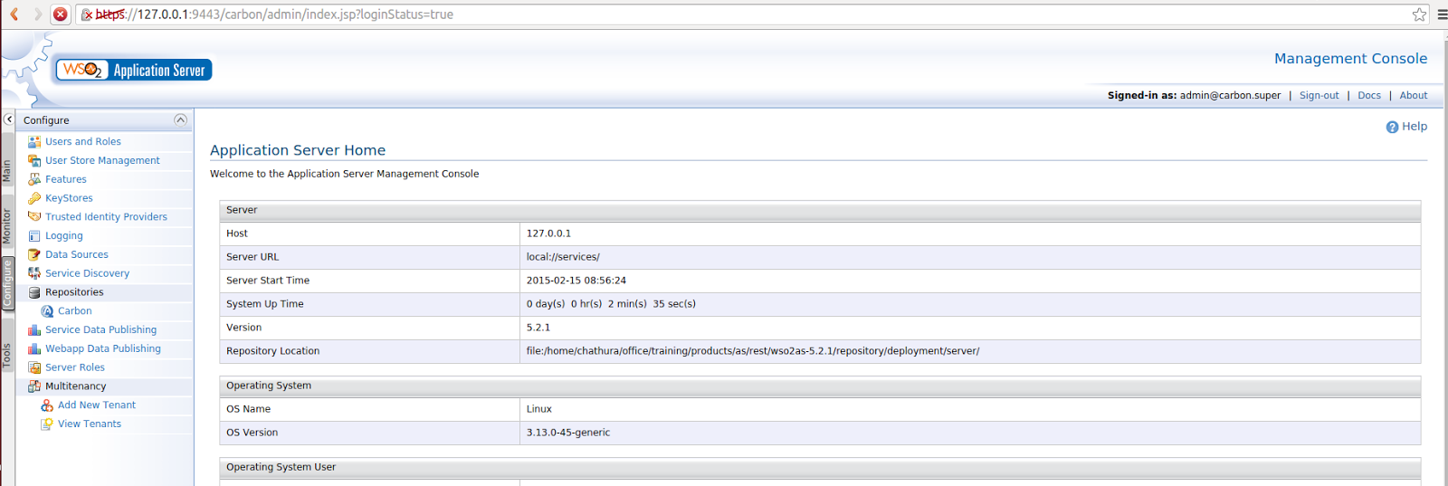Screen dimensions: 1448x486
Task: Open KeyStores
Action: pos(69,198)
